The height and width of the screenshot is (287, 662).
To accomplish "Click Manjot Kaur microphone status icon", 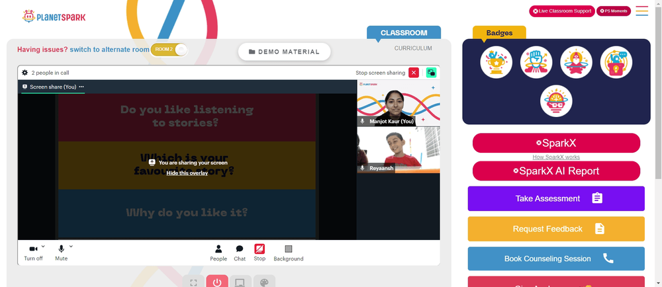I will pos(362,121).
